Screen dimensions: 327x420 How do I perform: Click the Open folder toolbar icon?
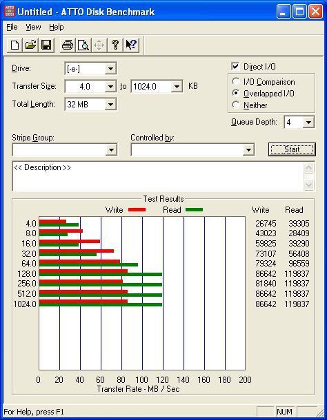click(x=30, y=45)
